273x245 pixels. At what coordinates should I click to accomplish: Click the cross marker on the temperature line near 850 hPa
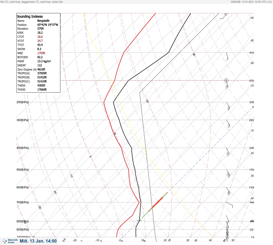[139, 220]
